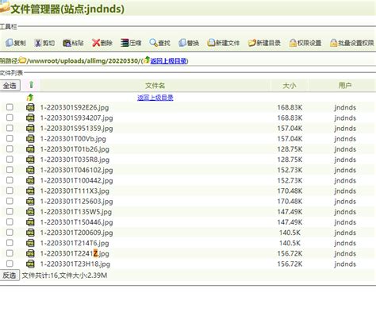This screenshot has height=316, width=376.
Task: Click the 大小 column header
Action: click(290, 86)
